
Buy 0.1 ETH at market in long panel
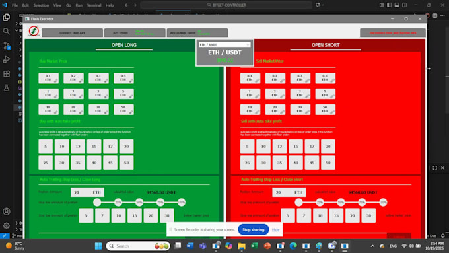48,78
